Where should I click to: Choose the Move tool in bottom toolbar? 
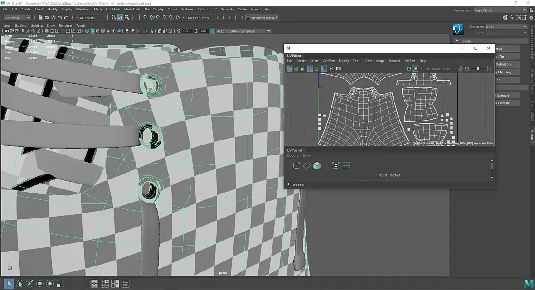point(40,284)
